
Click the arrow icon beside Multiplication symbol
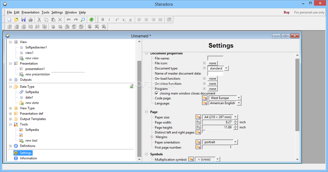[x=191, y=159]
